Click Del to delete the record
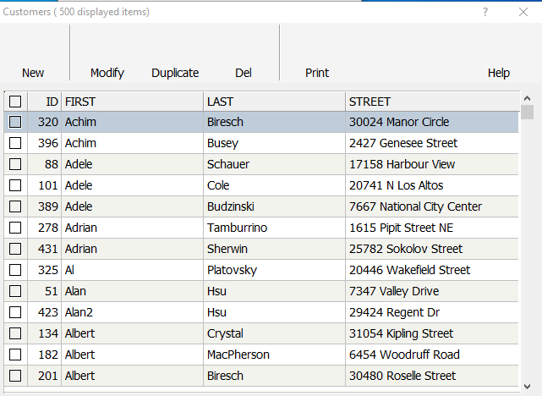 [x=244, y=53]
